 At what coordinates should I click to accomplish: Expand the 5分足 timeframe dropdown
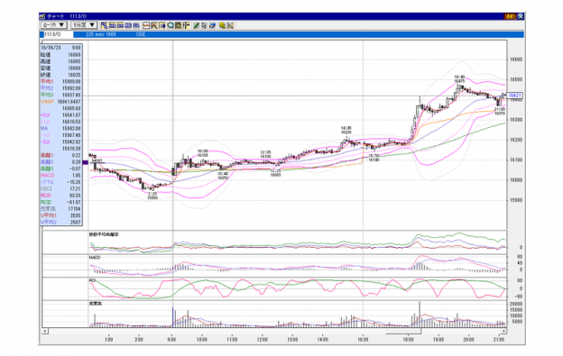[84, 25]
